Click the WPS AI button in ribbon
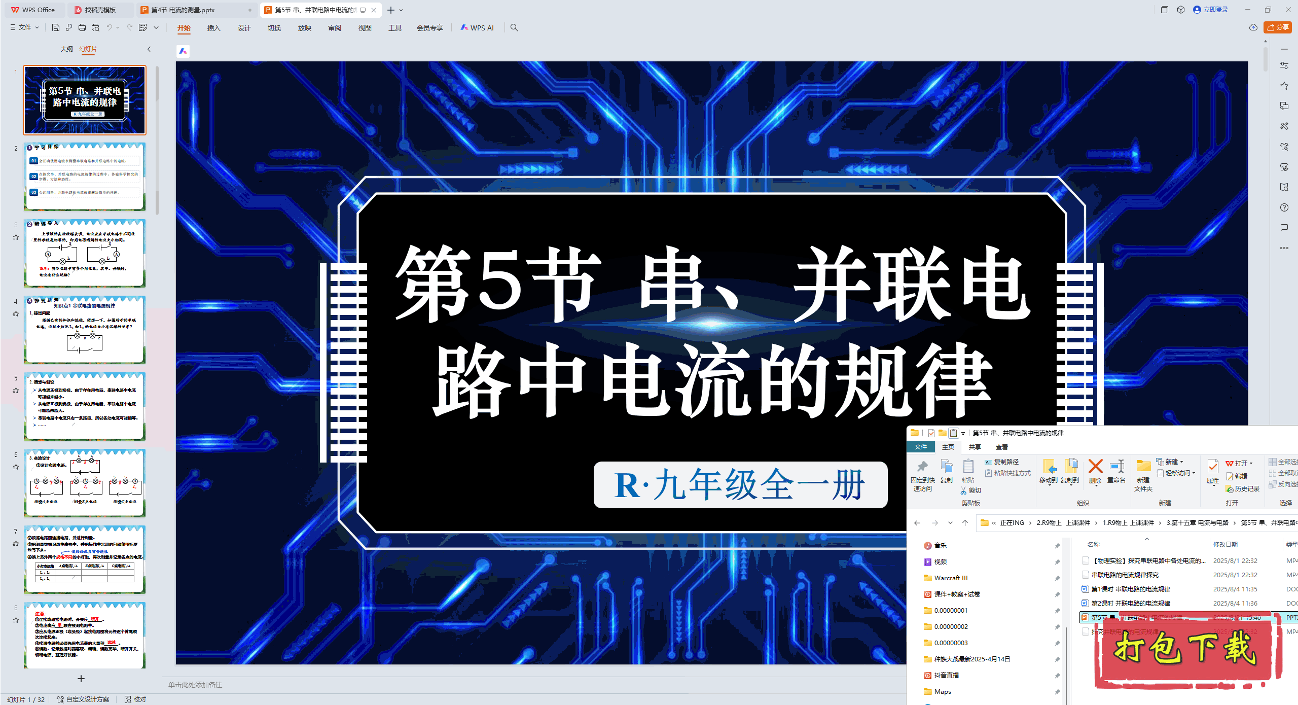The height and width of the screenshot is (705, 1298). coord(477,28)
